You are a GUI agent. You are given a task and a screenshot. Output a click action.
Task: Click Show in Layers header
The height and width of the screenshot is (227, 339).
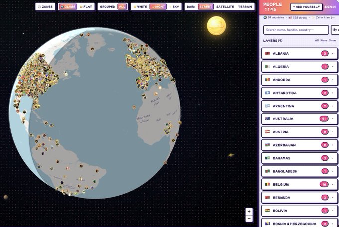point(332,40)
